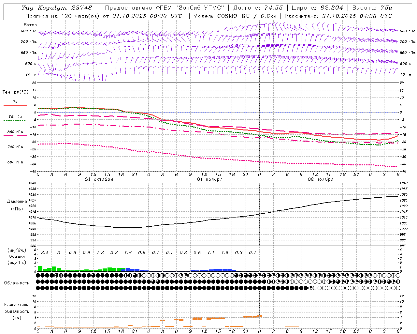
Task: Click the Тем-ра(°C) temperature label
Action: [x=15, y=92]
